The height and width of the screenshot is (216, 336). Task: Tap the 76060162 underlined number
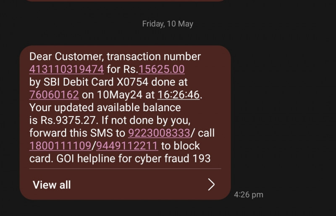[54, 95]
